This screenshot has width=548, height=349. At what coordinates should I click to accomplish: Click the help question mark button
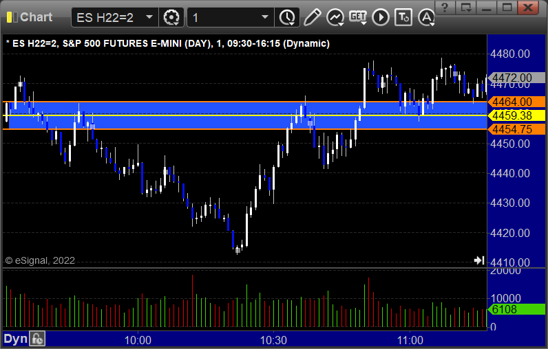[445, 7]
